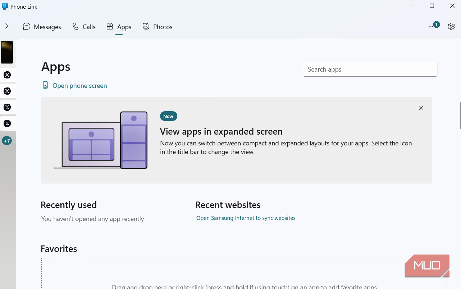Switch to the Messages tab
This screenshot has height=289, width=461.
click(42, 27)
